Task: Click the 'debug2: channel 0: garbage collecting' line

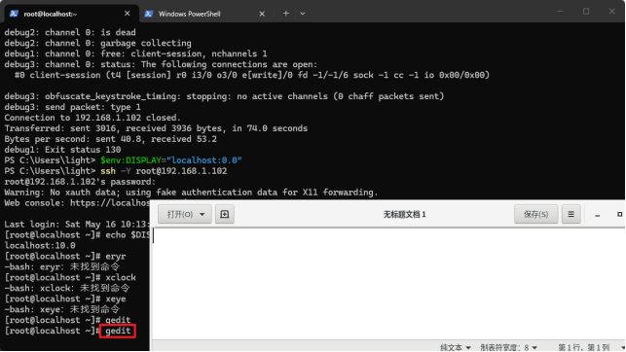Action: [97, 43]
